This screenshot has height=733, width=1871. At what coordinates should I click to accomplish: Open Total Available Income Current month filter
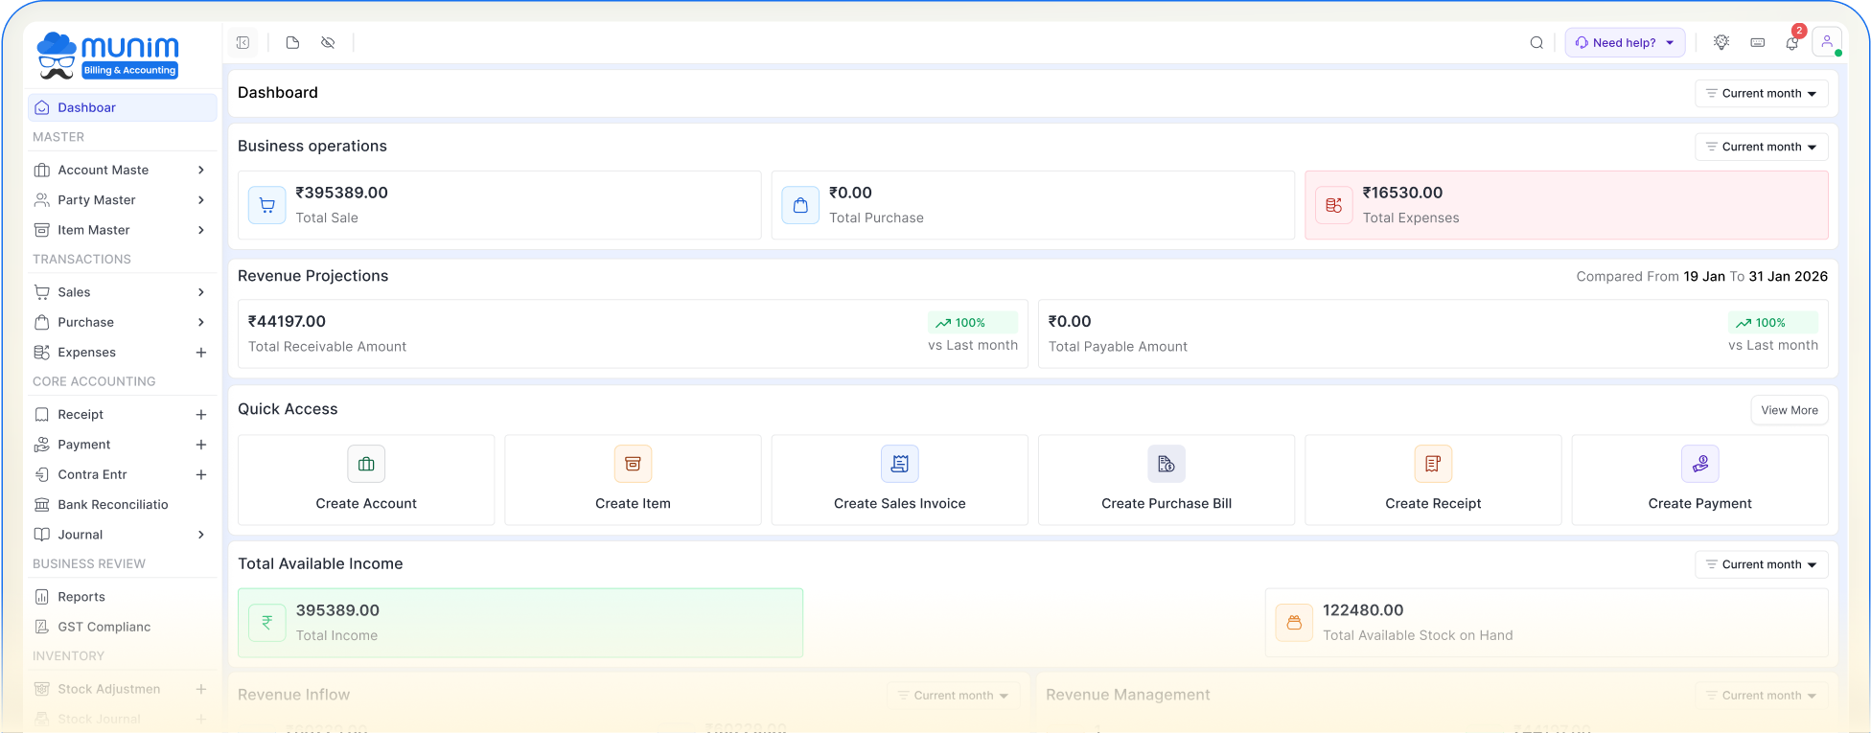pyautogui.click(x=1762, y=564)
